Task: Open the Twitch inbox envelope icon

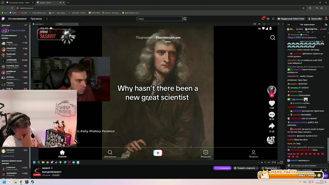Action: click(x=268, y=19)
